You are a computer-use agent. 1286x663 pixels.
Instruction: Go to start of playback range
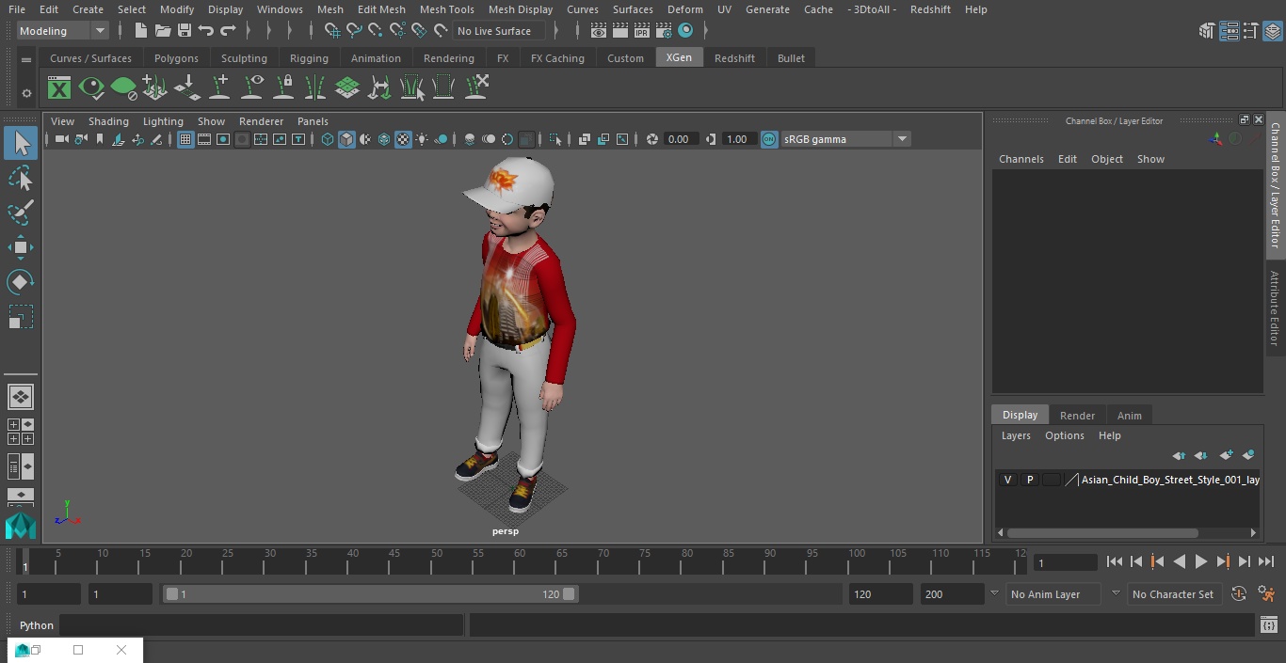tap(1114, 561)
